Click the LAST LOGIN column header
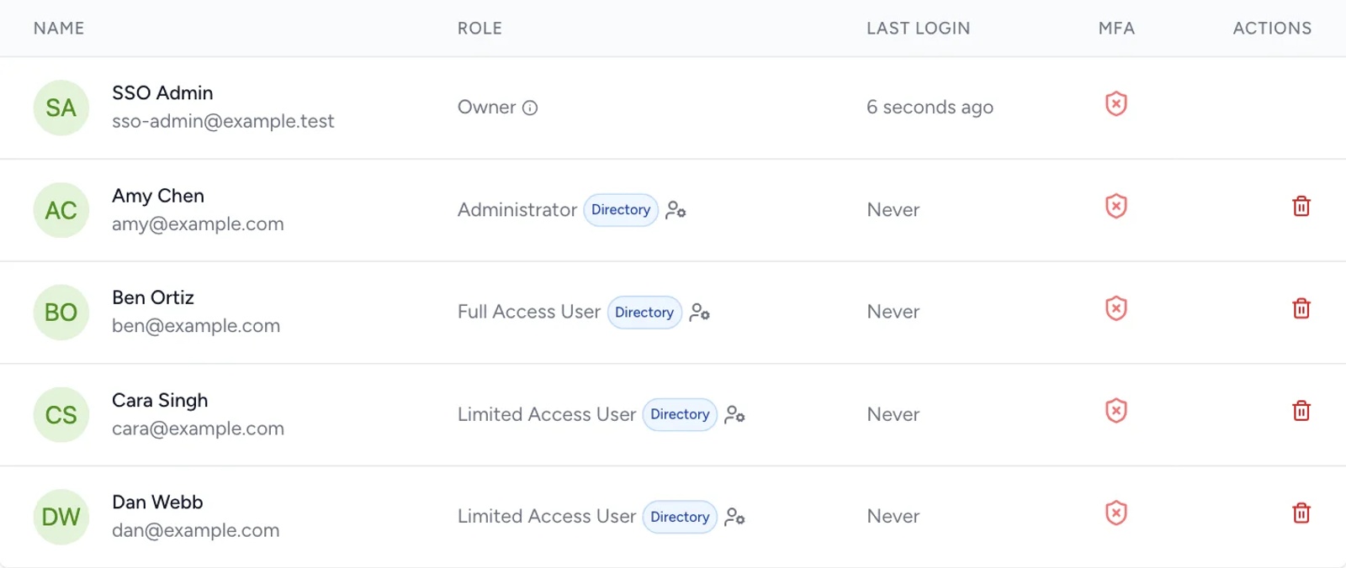1346x568 pixels. tap(918, 29)
